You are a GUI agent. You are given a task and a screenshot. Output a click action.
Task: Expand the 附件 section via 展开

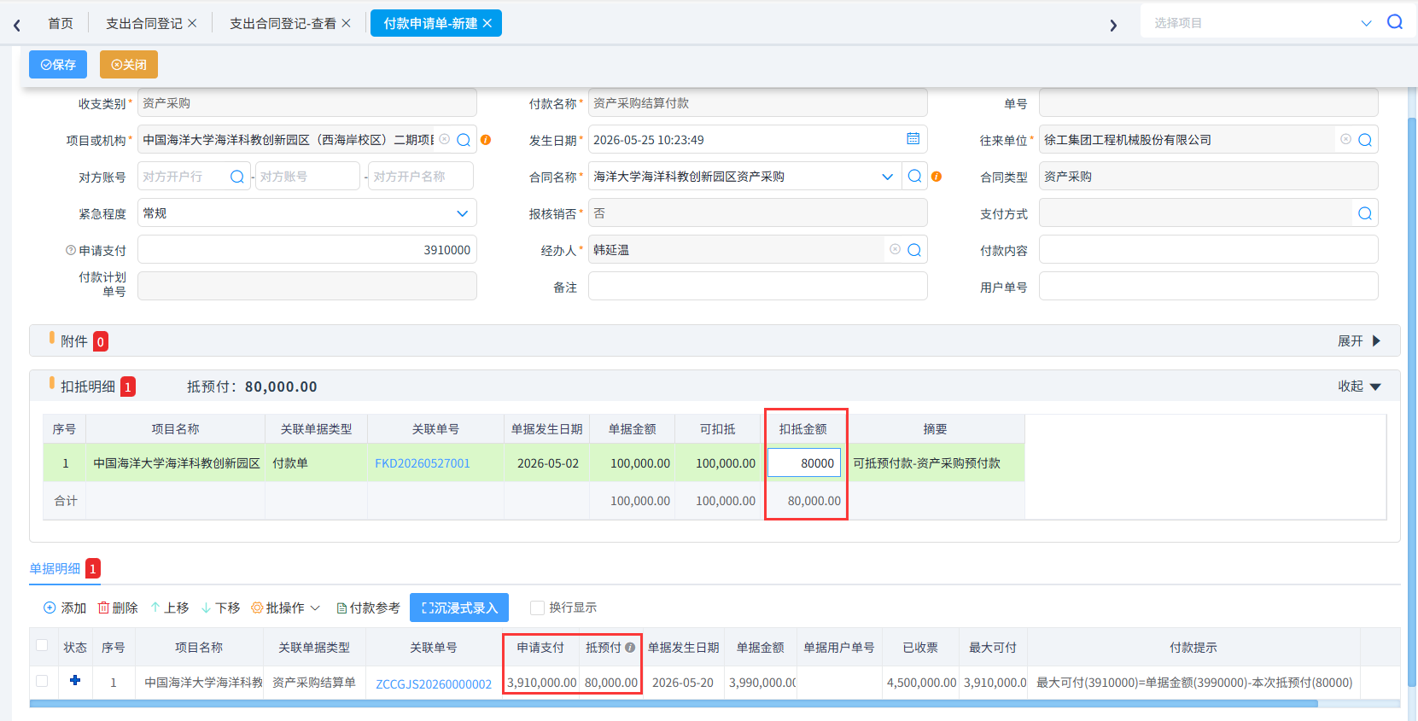pos(1359,341)
